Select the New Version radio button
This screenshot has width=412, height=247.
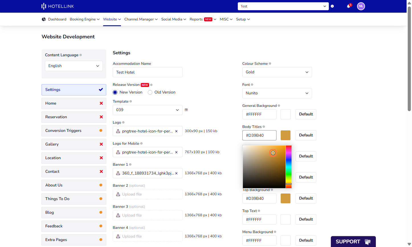(x=115, y=92)
